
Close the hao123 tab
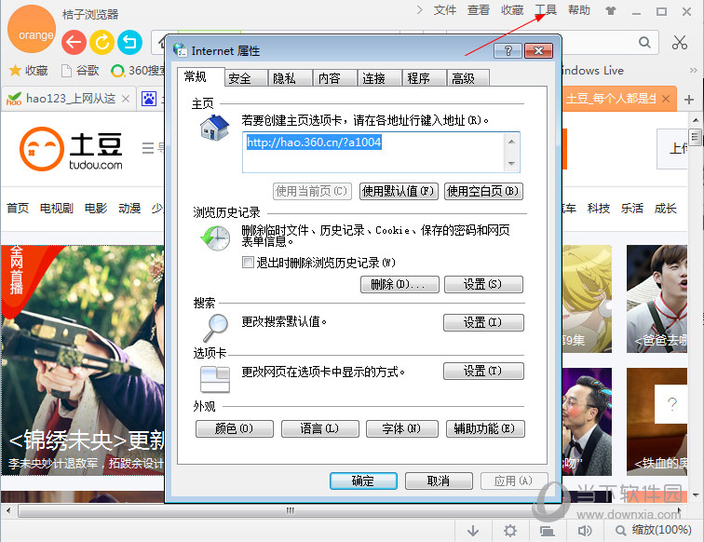click(x=126, y=99)
